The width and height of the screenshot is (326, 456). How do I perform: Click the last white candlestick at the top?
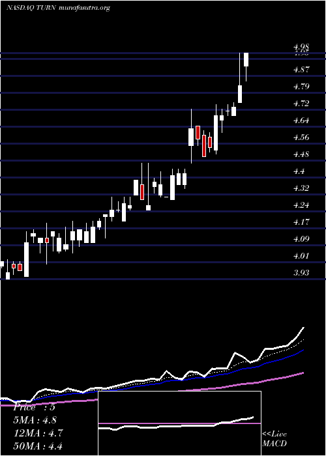(246, 60)
